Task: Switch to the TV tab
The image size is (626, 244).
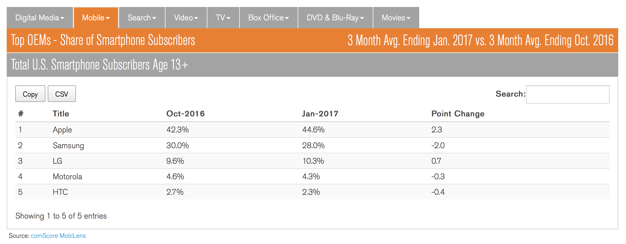Action: (x=223, y=18)
